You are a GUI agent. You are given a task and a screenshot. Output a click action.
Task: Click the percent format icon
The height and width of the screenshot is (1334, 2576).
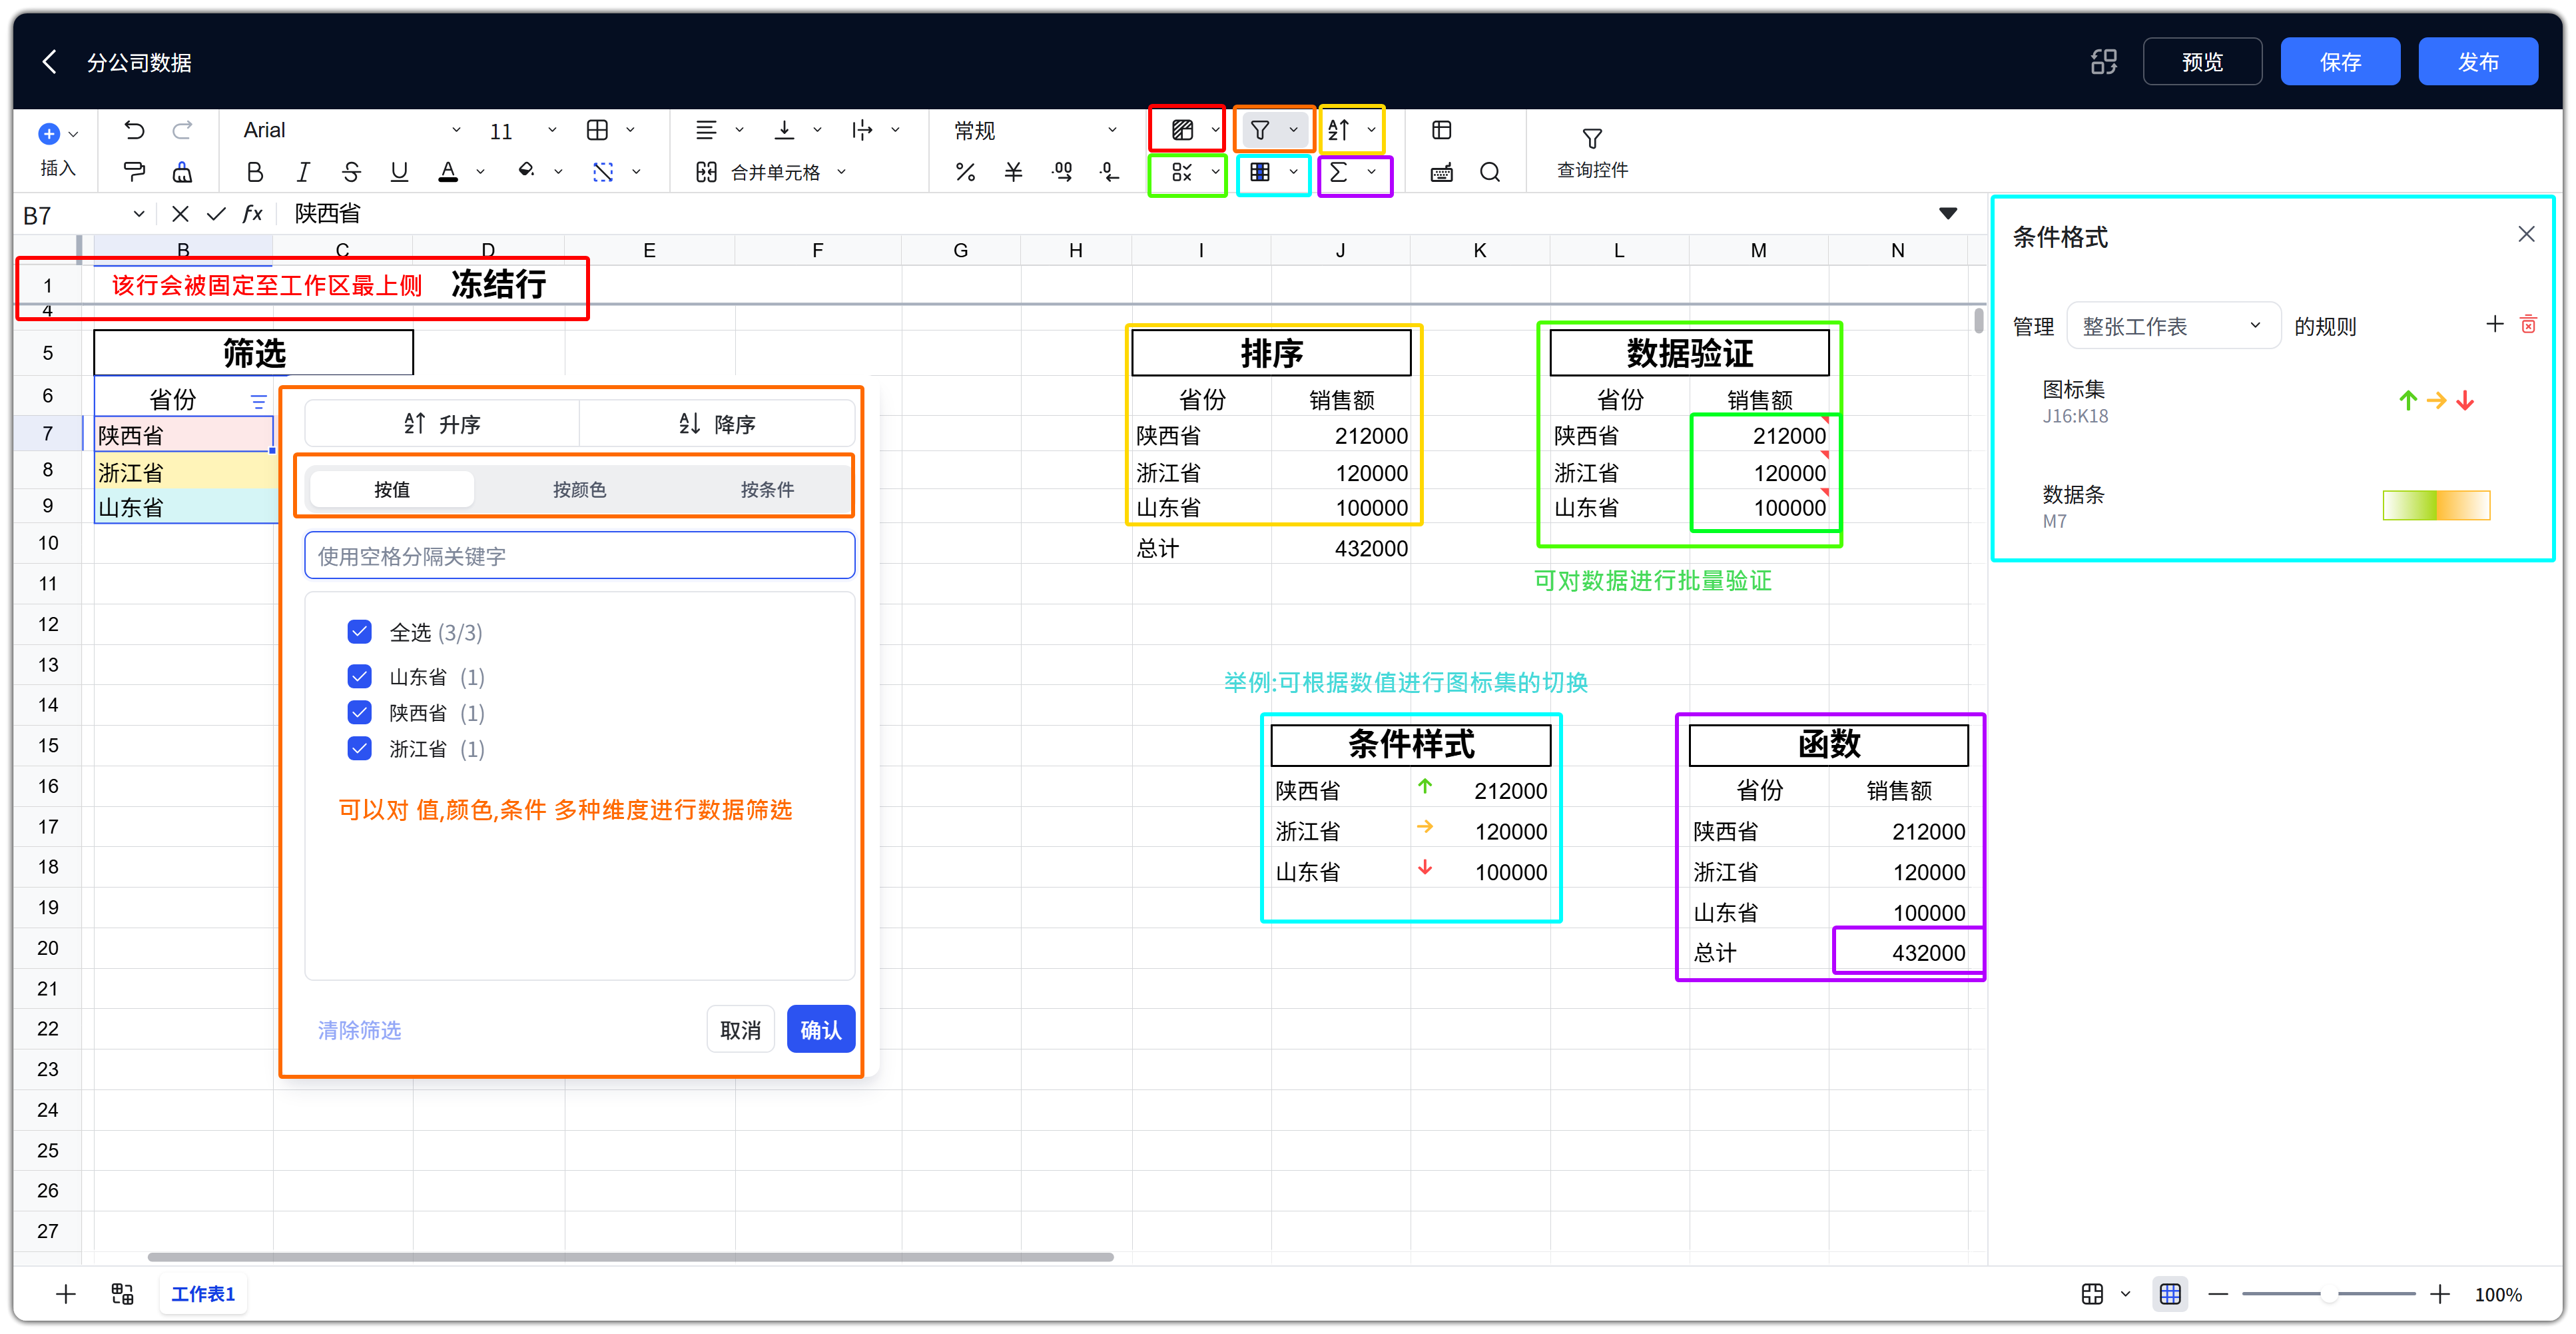click(965, 172)
